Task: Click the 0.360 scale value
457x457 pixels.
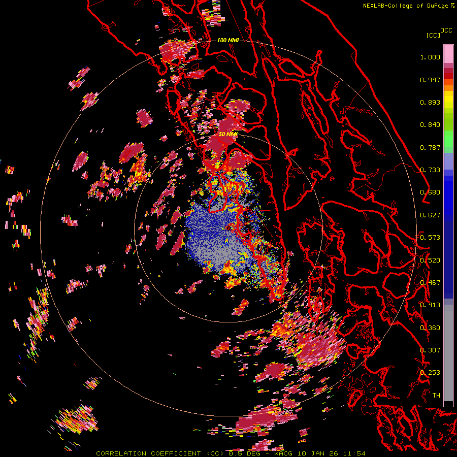Action: (430, 328)
